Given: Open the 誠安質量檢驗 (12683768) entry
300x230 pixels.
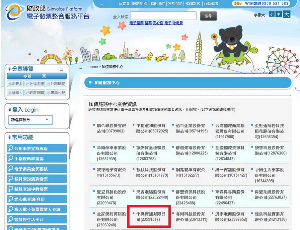Looking at the screenshot, I should tap(151, 153).
